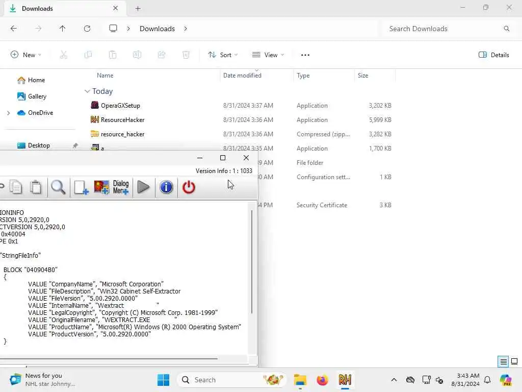Expand the OneDrive tree node
The image size is (522, 392).
coord(8,113)
